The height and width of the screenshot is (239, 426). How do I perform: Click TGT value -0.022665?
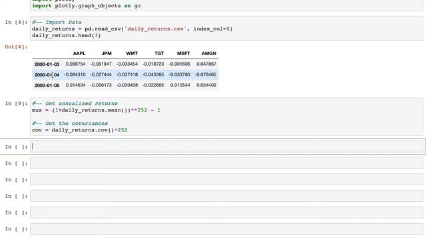point(153,85)
